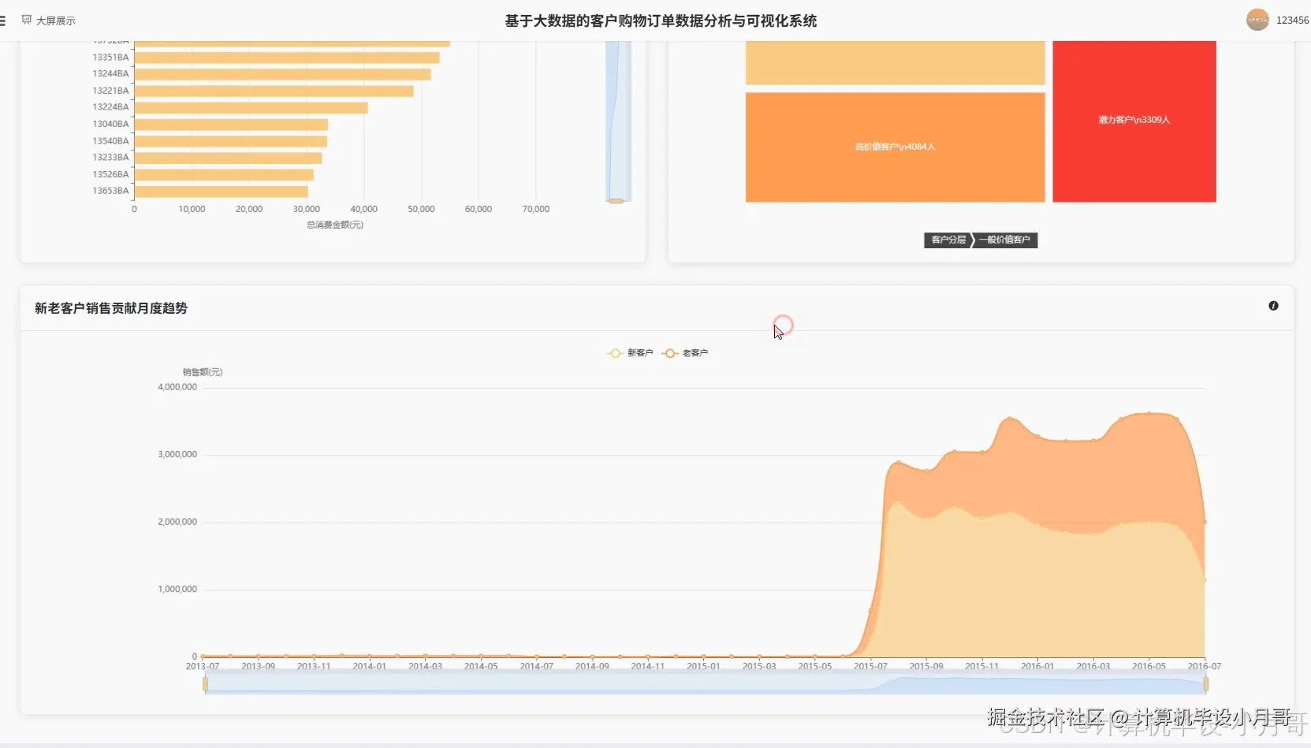Click the last 2016-07 data point on the 新客户 line
The height and width of the screenshot is (748, 1311).
(x=1205, y=580)
